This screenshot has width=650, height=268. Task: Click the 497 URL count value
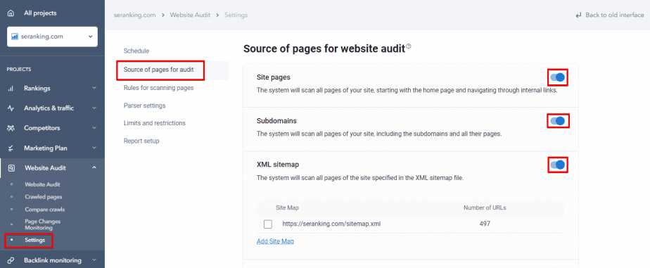click(x=485, y=224)
